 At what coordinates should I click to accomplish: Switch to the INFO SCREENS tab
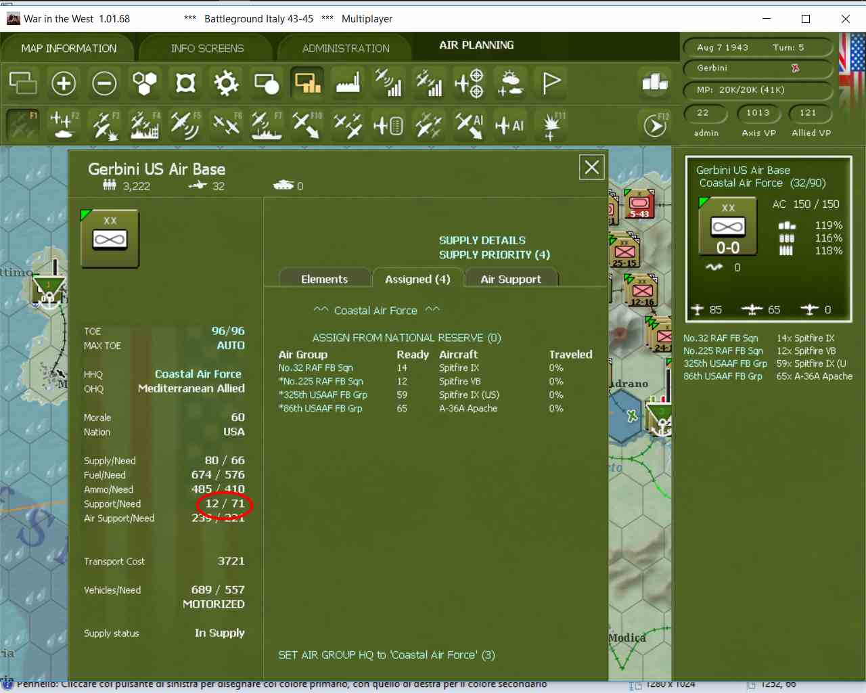point(207,49)
